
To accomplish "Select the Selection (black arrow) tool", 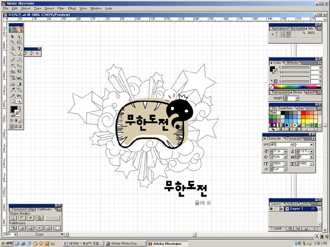I will tap(12, 36).
